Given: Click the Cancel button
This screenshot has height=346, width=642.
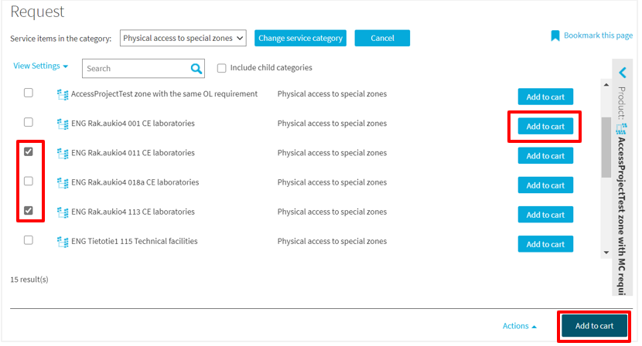Looking at the screenshot, I should [x=382, y=38].
